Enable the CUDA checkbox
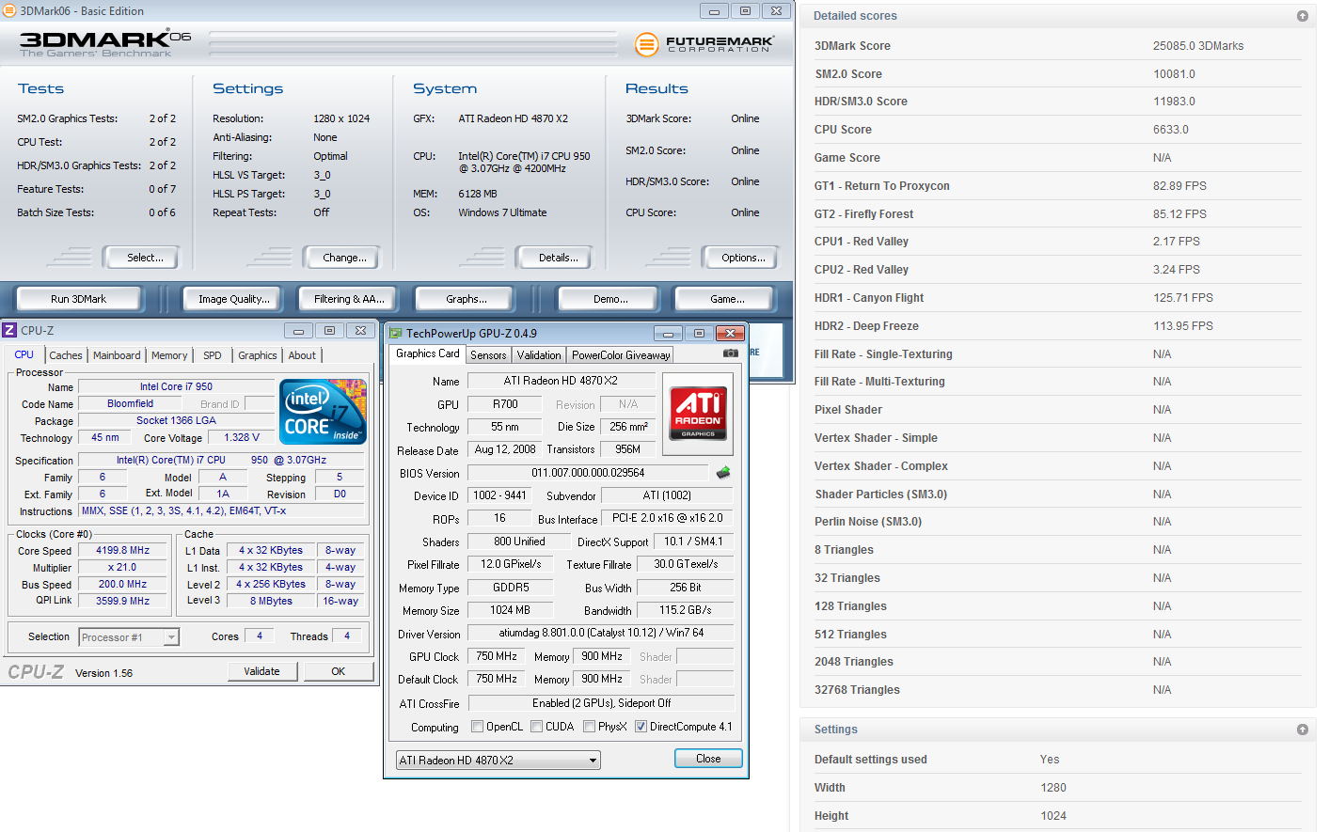The width and height of the screenshot is (1329, 832). coord(537,727)
